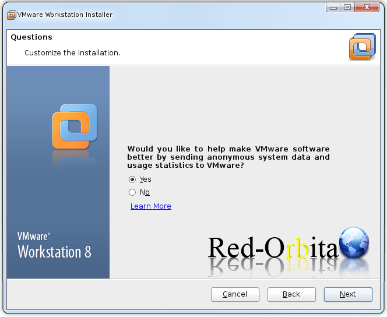Viewport: 387px width, 317px height.
Task: Click the 'Workstation 8' sidebar text
Action: [54, 252]
